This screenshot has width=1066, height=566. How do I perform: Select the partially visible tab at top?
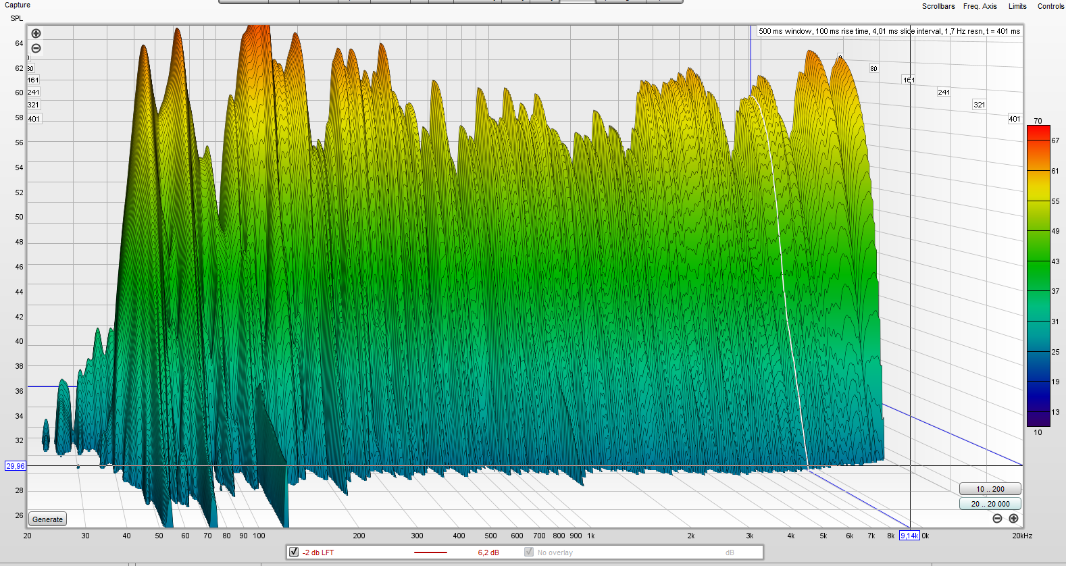[x=577, y=1]
